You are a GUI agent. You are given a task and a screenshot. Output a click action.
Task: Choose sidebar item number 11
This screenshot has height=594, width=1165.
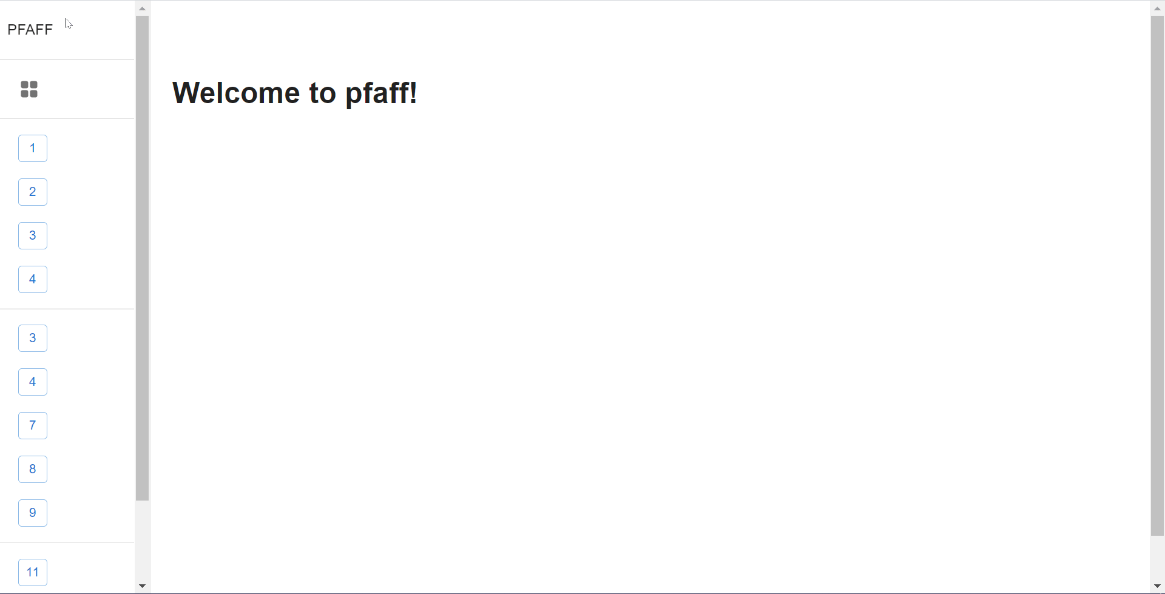pyautogui.click(x=33, y=573)
